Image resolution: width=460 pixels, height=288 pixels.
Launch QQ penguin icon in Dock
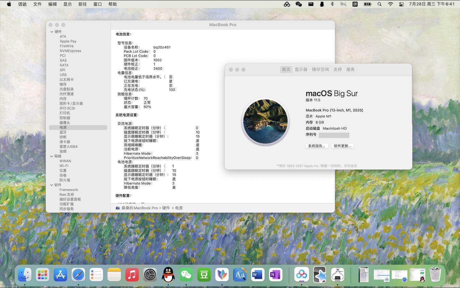[168, 275]
